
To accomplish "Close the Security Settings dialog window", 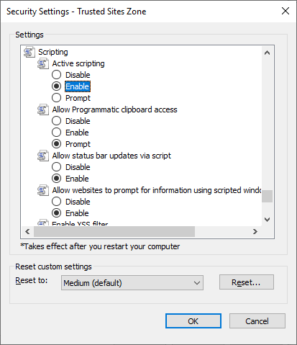I will click(285, 11).
